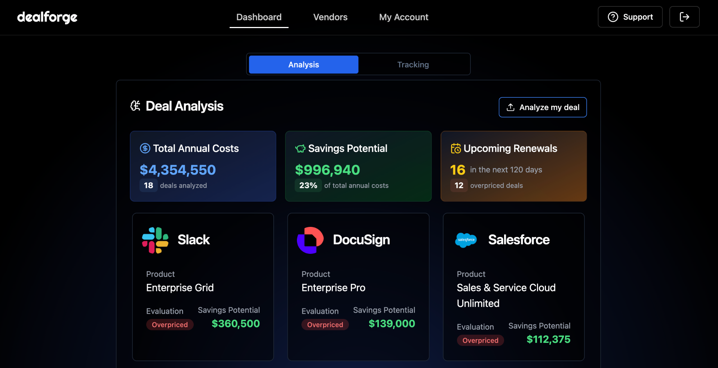
Task: Click the help circle icon in Support
Action: pos(613,17)
